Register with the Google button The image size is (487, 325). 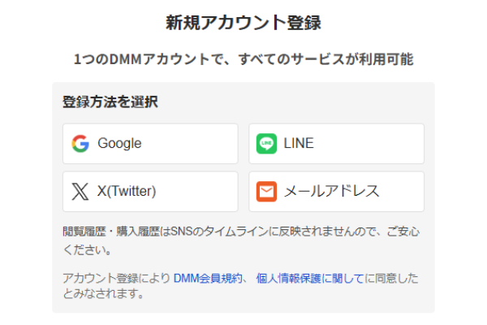[x=150, y=144]
